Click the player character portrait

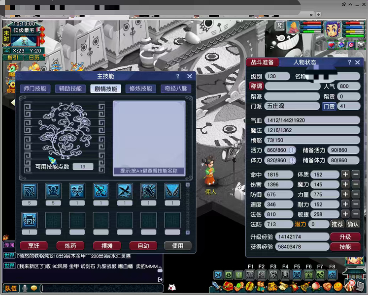click(x=333, y=29)
